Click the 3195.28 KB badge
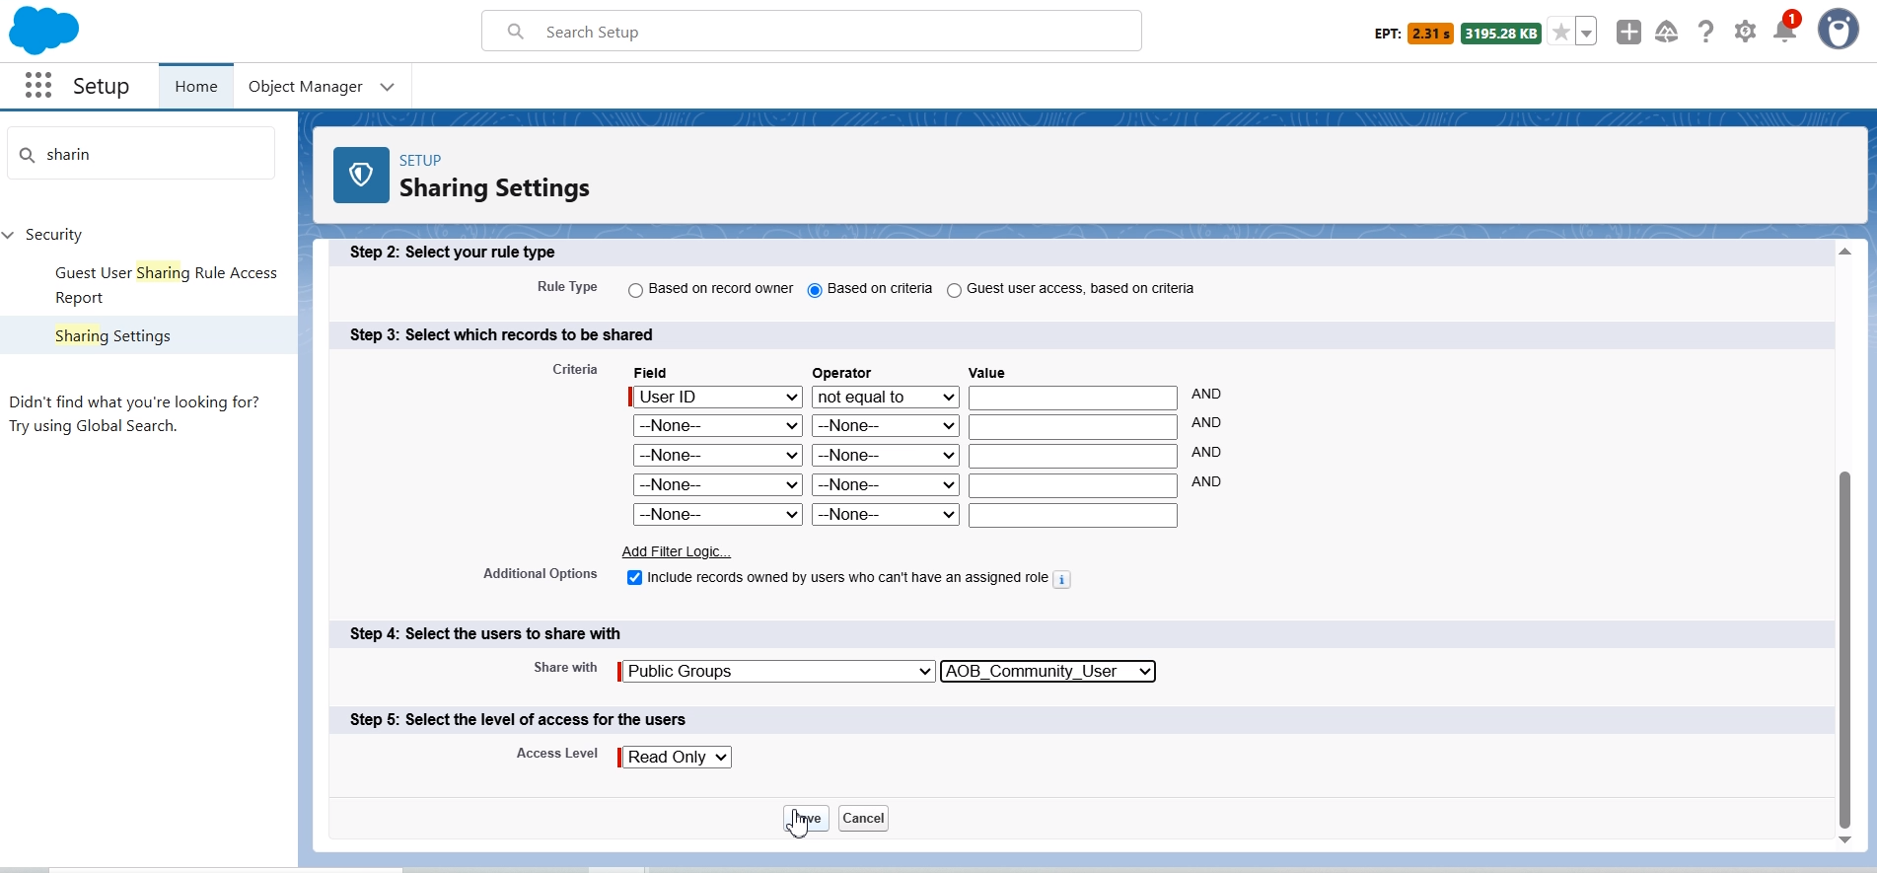 point(1500,34)
